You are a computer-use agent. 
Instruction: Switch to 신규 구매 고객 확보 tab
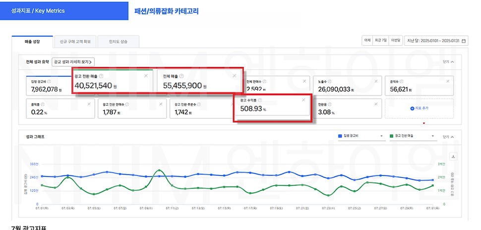click(x=75, y=42)
